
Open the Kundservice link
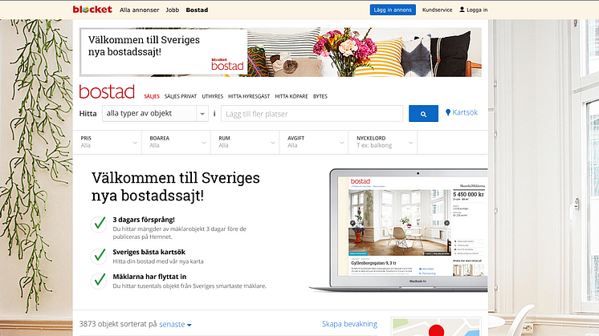[437, 10]
